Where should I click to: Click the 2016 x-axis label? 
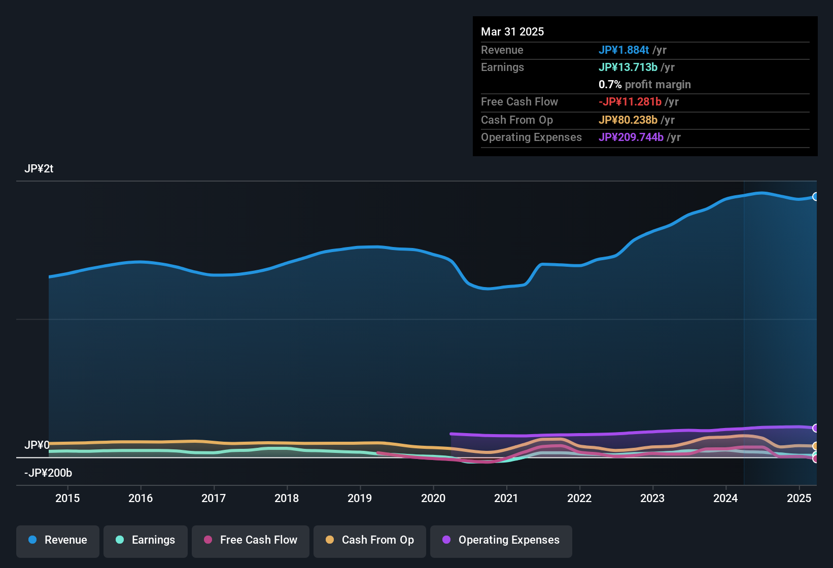point(141,498)
